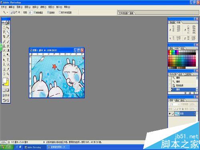
Task: Open the Swatches panel flyout menu arrow
Action: point(197,48)
